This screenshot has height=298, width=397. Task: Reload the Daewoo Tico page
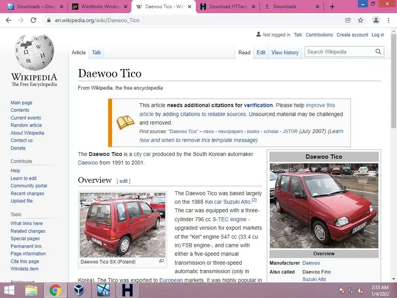[33, 20]
